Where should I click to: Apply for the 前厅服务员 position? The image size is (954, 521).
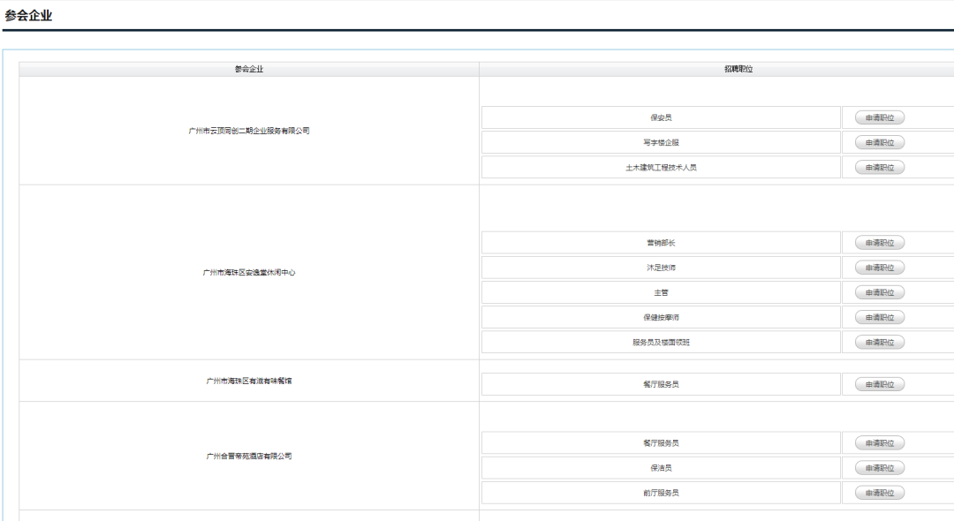pos(879,493)
